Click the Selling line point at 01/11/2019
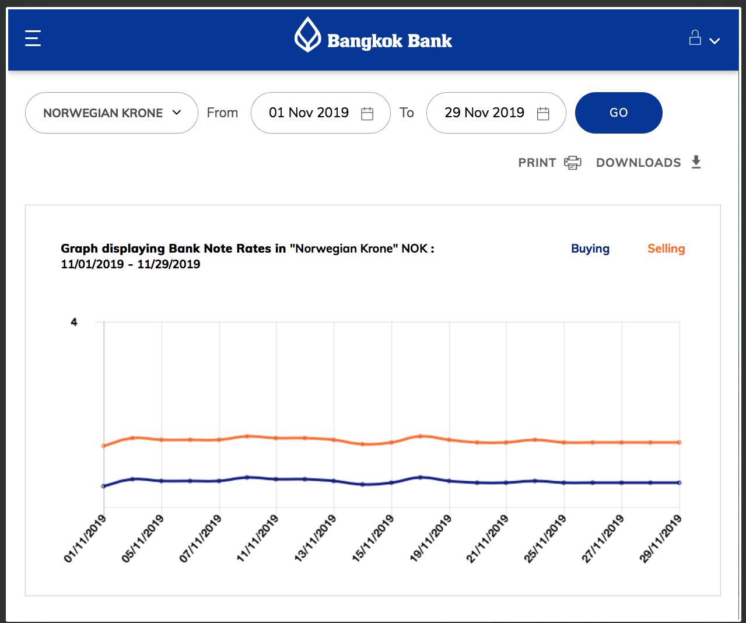 point(104,446)
